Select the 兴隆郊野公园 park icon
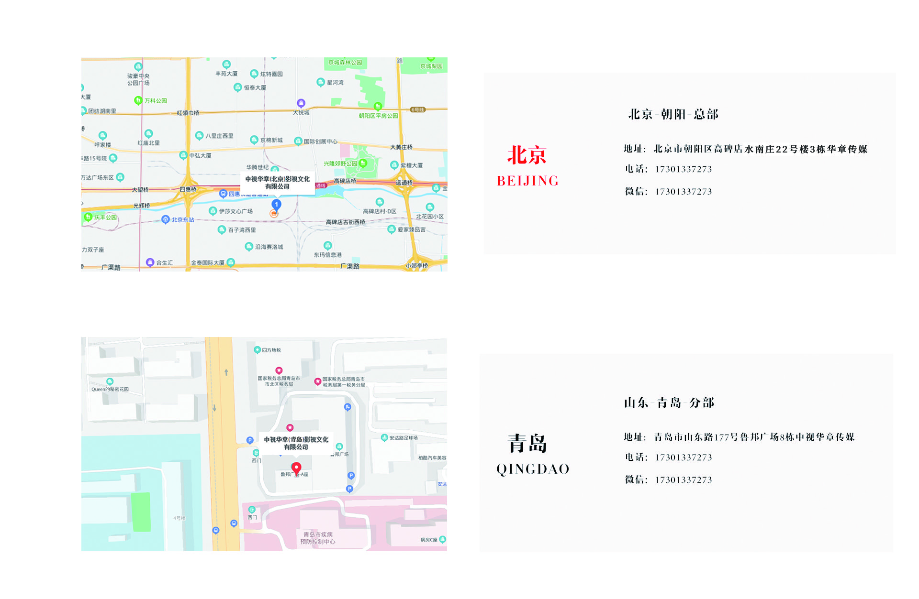The width and height of the screenshot is (919, 599). (363, 163)
